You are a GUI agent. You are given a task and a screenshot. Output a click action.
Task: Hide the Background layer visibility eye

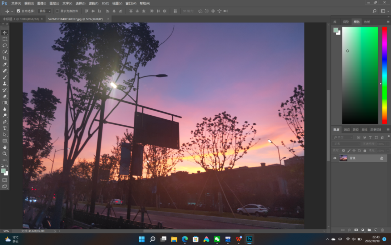point(335,158)
